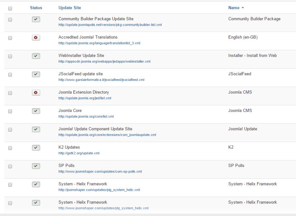This screenshot has width=296, height=216.
Task: Enable the Joomla Extension Directory status icon
Action: click(36, 93)
